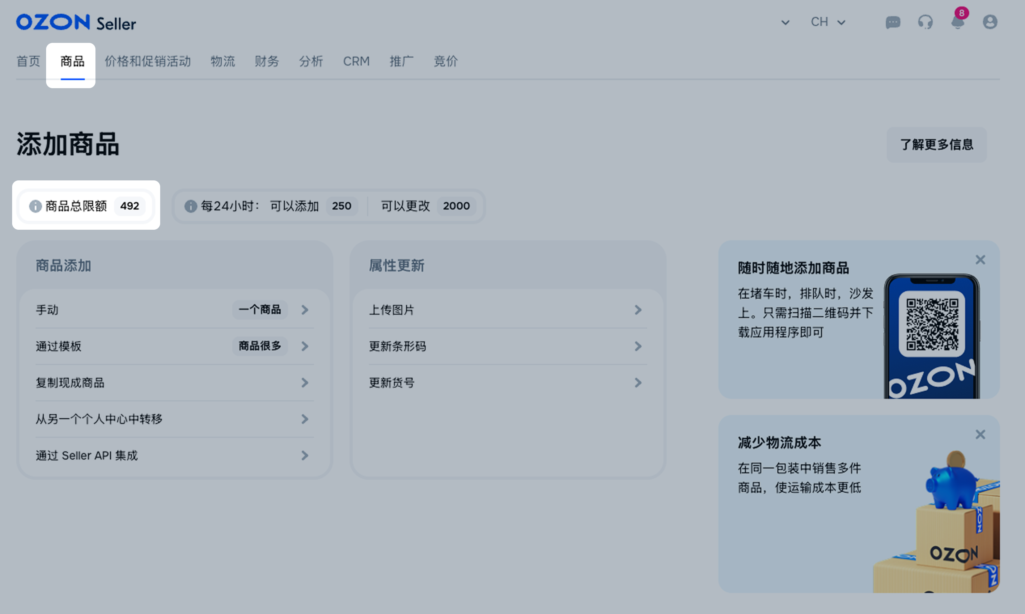Dismiss the 随时随地添加商品 promo card
This screenshot has width=1025, height=614.
980,259
